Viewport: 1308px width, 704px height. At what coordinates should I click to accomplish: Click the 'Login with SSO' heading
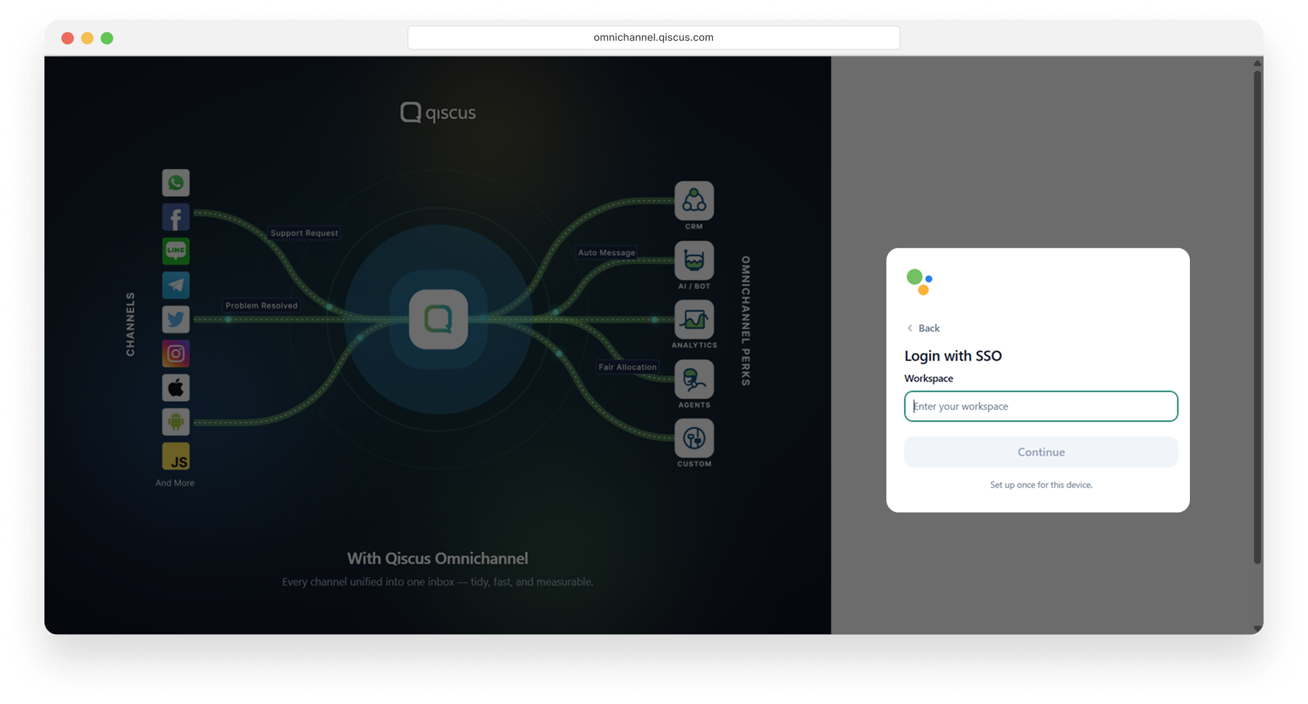(953, 355)
